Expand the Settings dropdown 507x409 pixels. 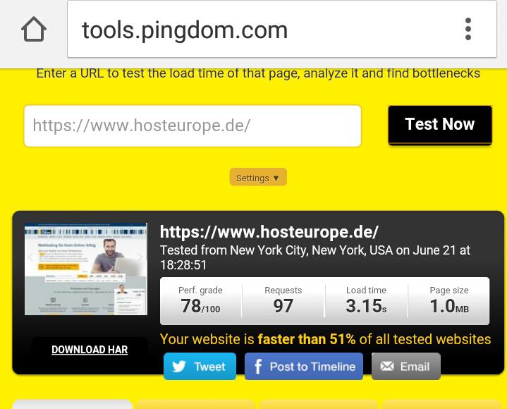pos(258,178)
